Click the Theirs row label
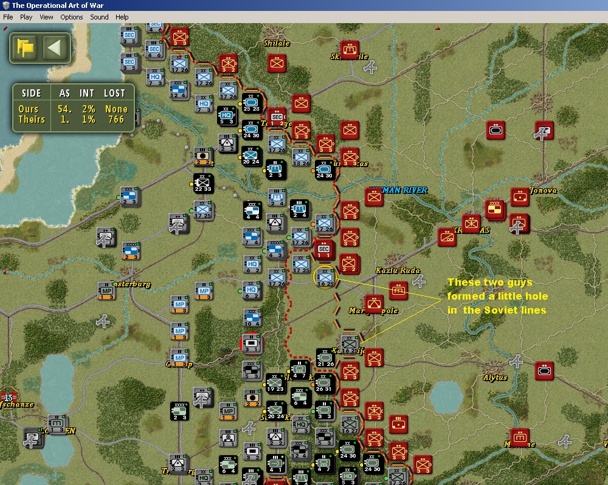Screen dimensions: 608x485 coord(32,119)
